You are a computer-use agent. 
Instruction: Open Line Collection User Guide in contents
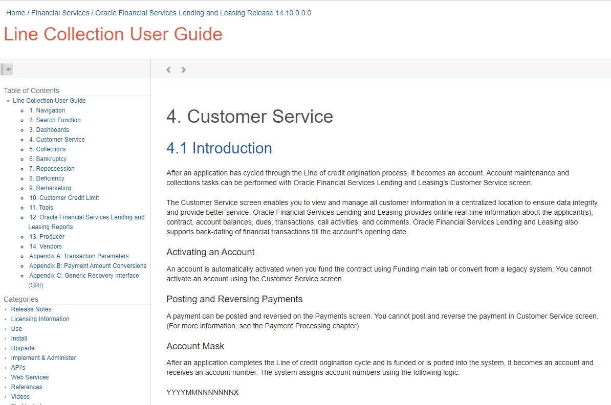coord(49,100)
